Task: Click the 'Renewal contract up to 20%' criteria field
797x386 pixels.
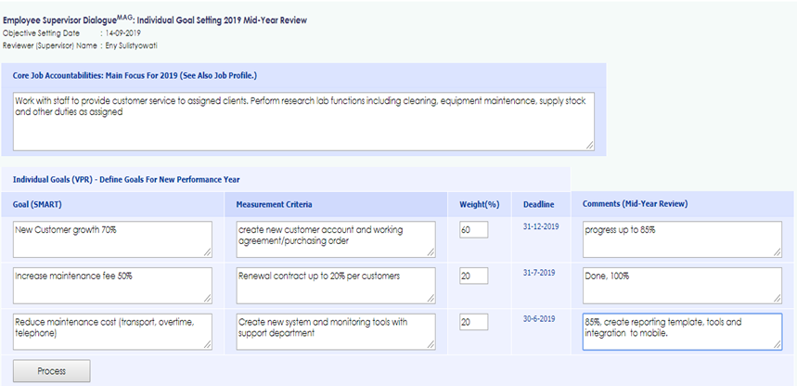Action: pyautogui.click(x=336, y=285)
